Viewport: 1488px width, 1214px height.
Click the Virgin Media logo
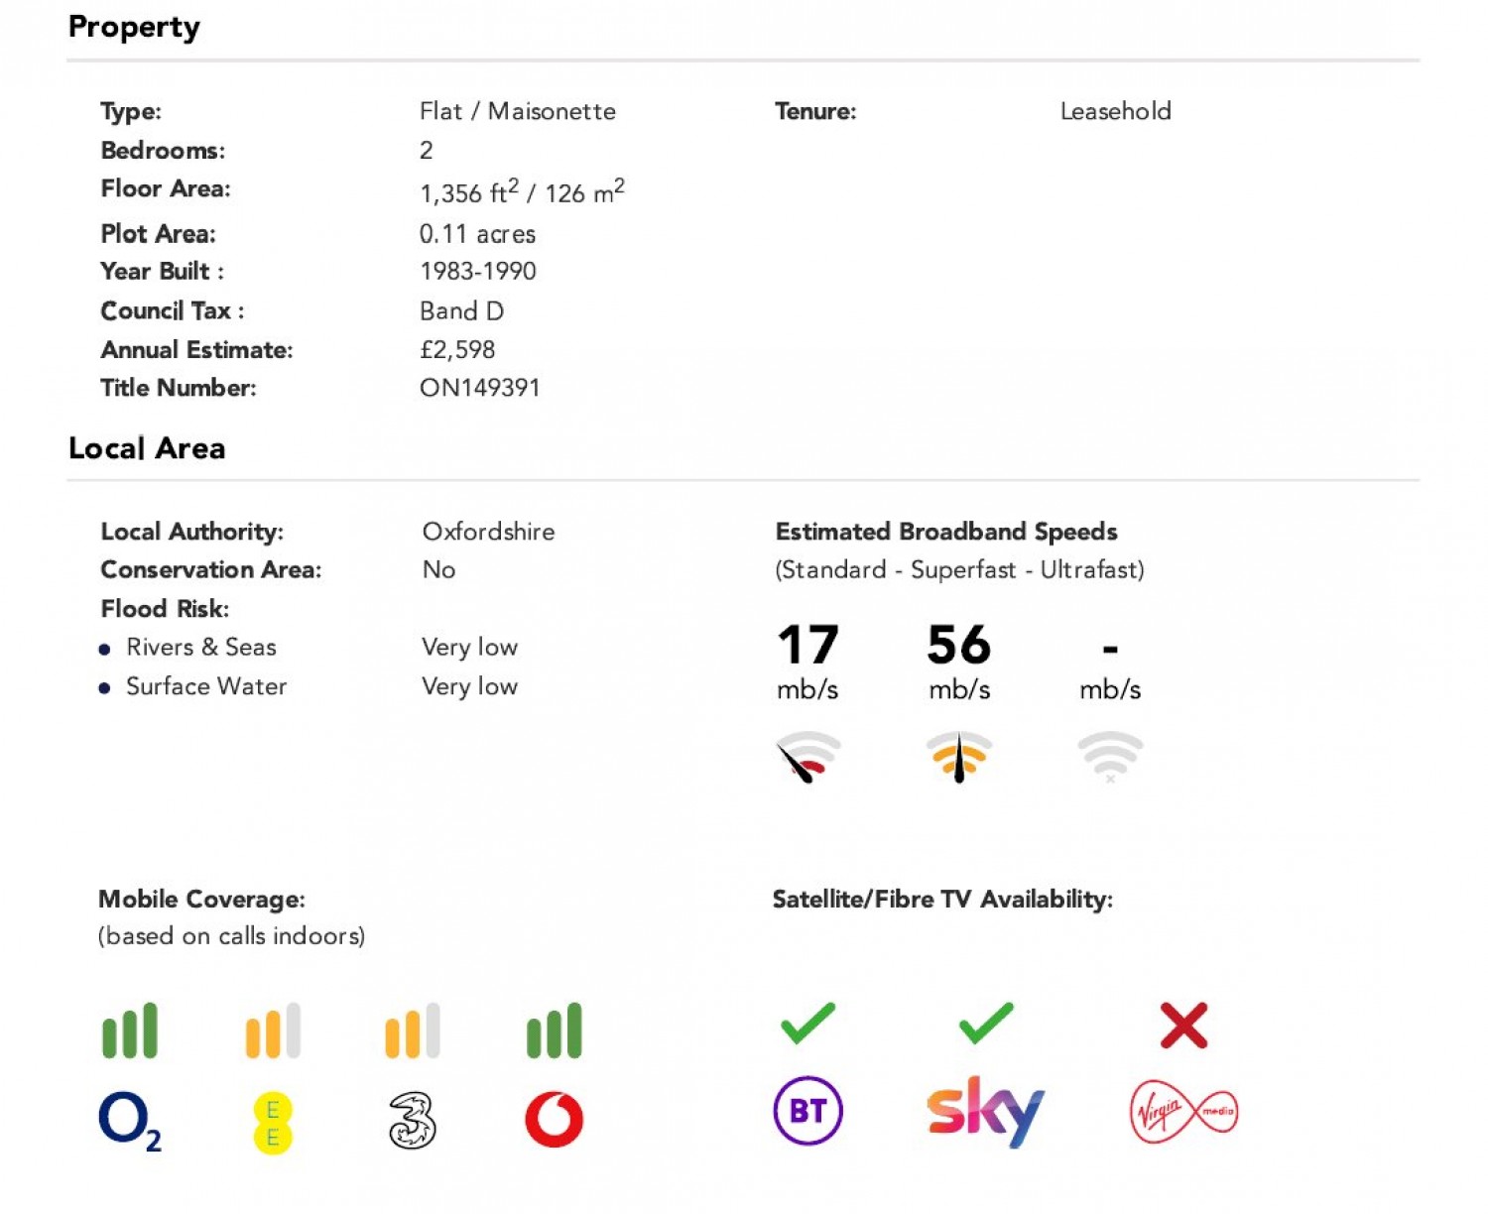tap(1183, 1112)
